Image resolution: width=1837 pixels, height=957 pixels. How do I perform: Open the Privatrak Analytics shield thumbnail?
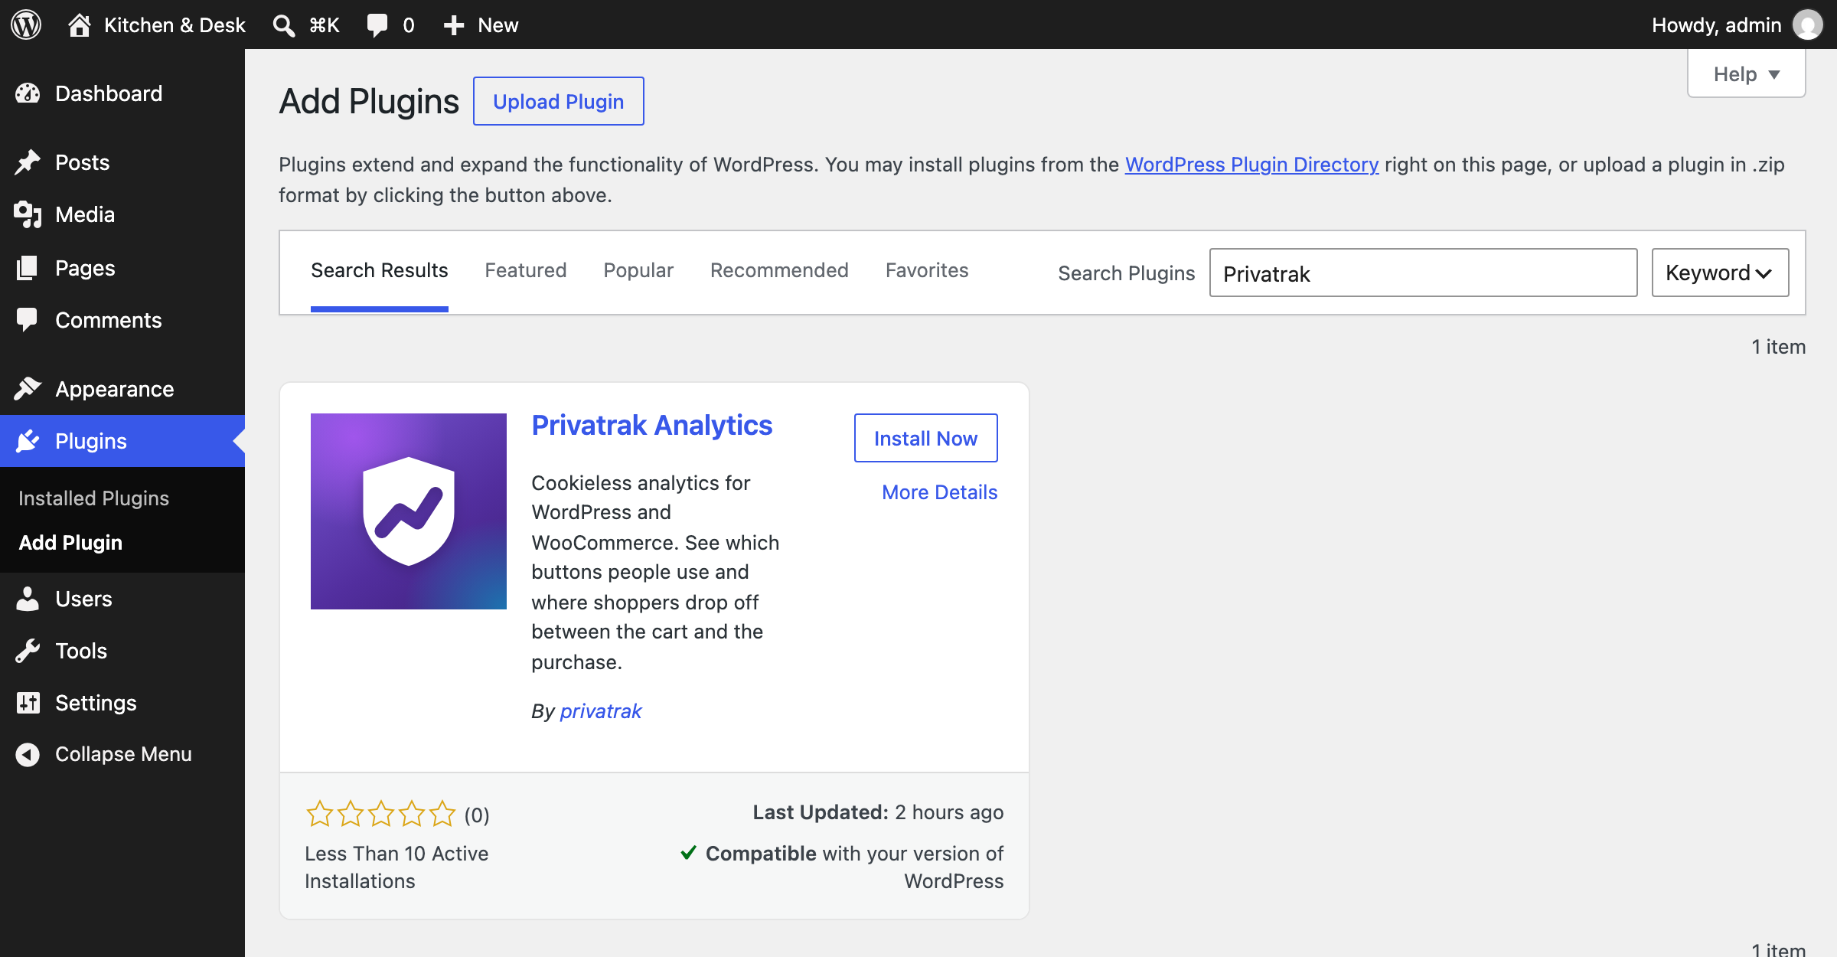[x=409, y=511]
